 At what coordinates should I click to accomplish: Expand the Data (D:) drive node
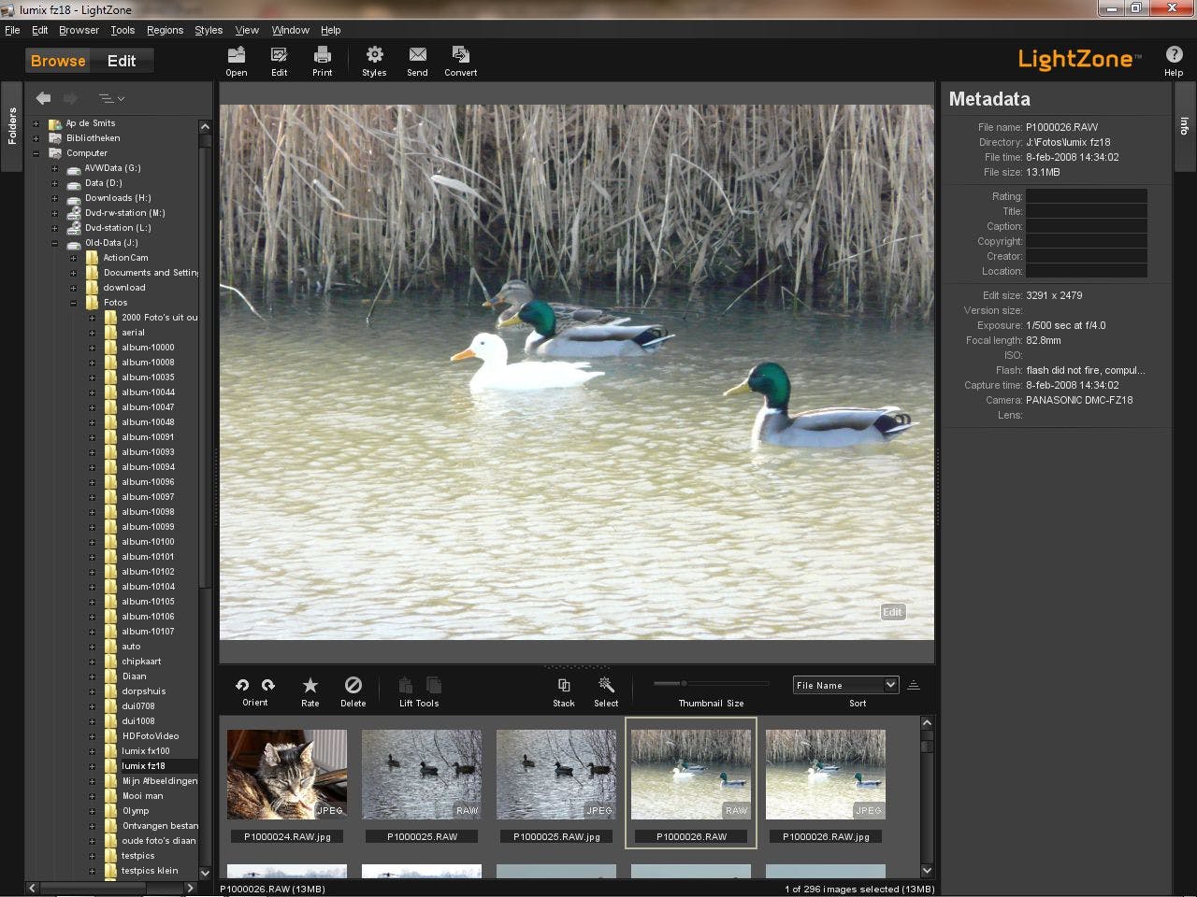55,183
